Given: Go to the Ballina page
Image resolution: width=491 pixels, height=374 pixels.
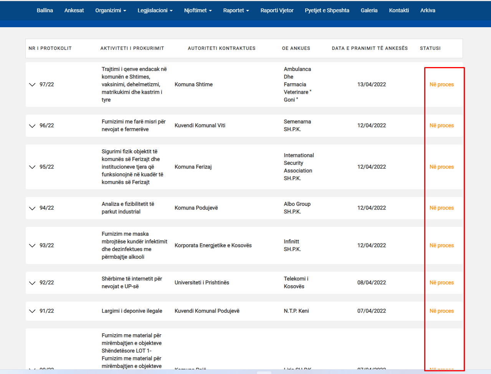Looking at the screenshot, I should coord(45,10).
